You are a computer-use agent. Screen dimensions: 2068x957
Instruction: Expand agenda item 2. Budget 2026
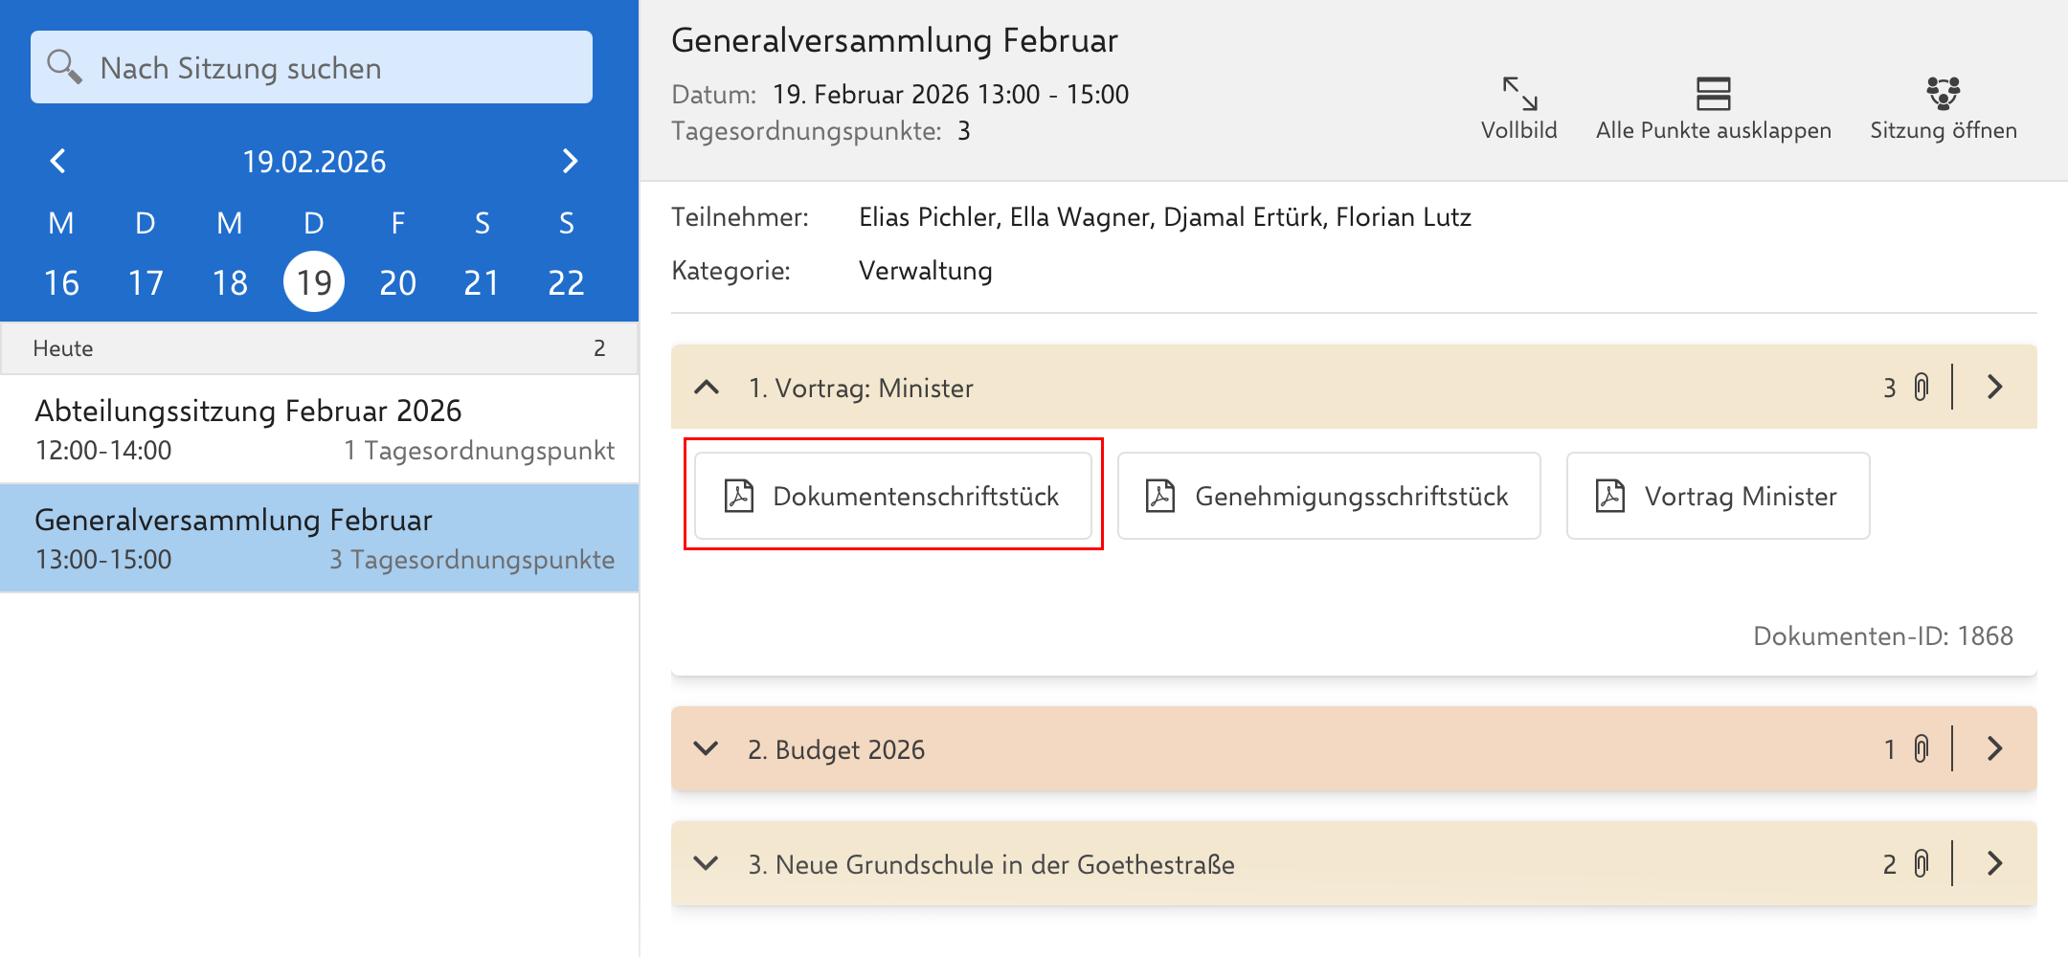point(707,748)
